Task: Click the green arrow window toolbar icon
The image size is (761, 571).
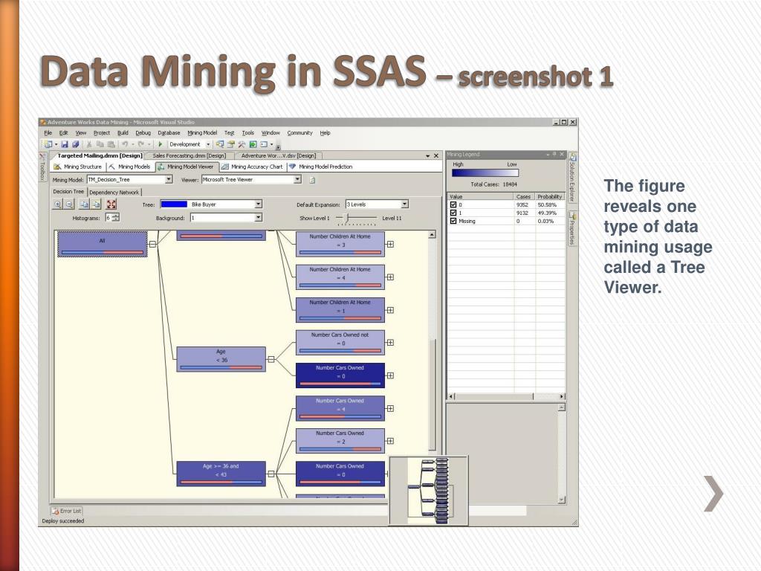Action: [253, 144]
